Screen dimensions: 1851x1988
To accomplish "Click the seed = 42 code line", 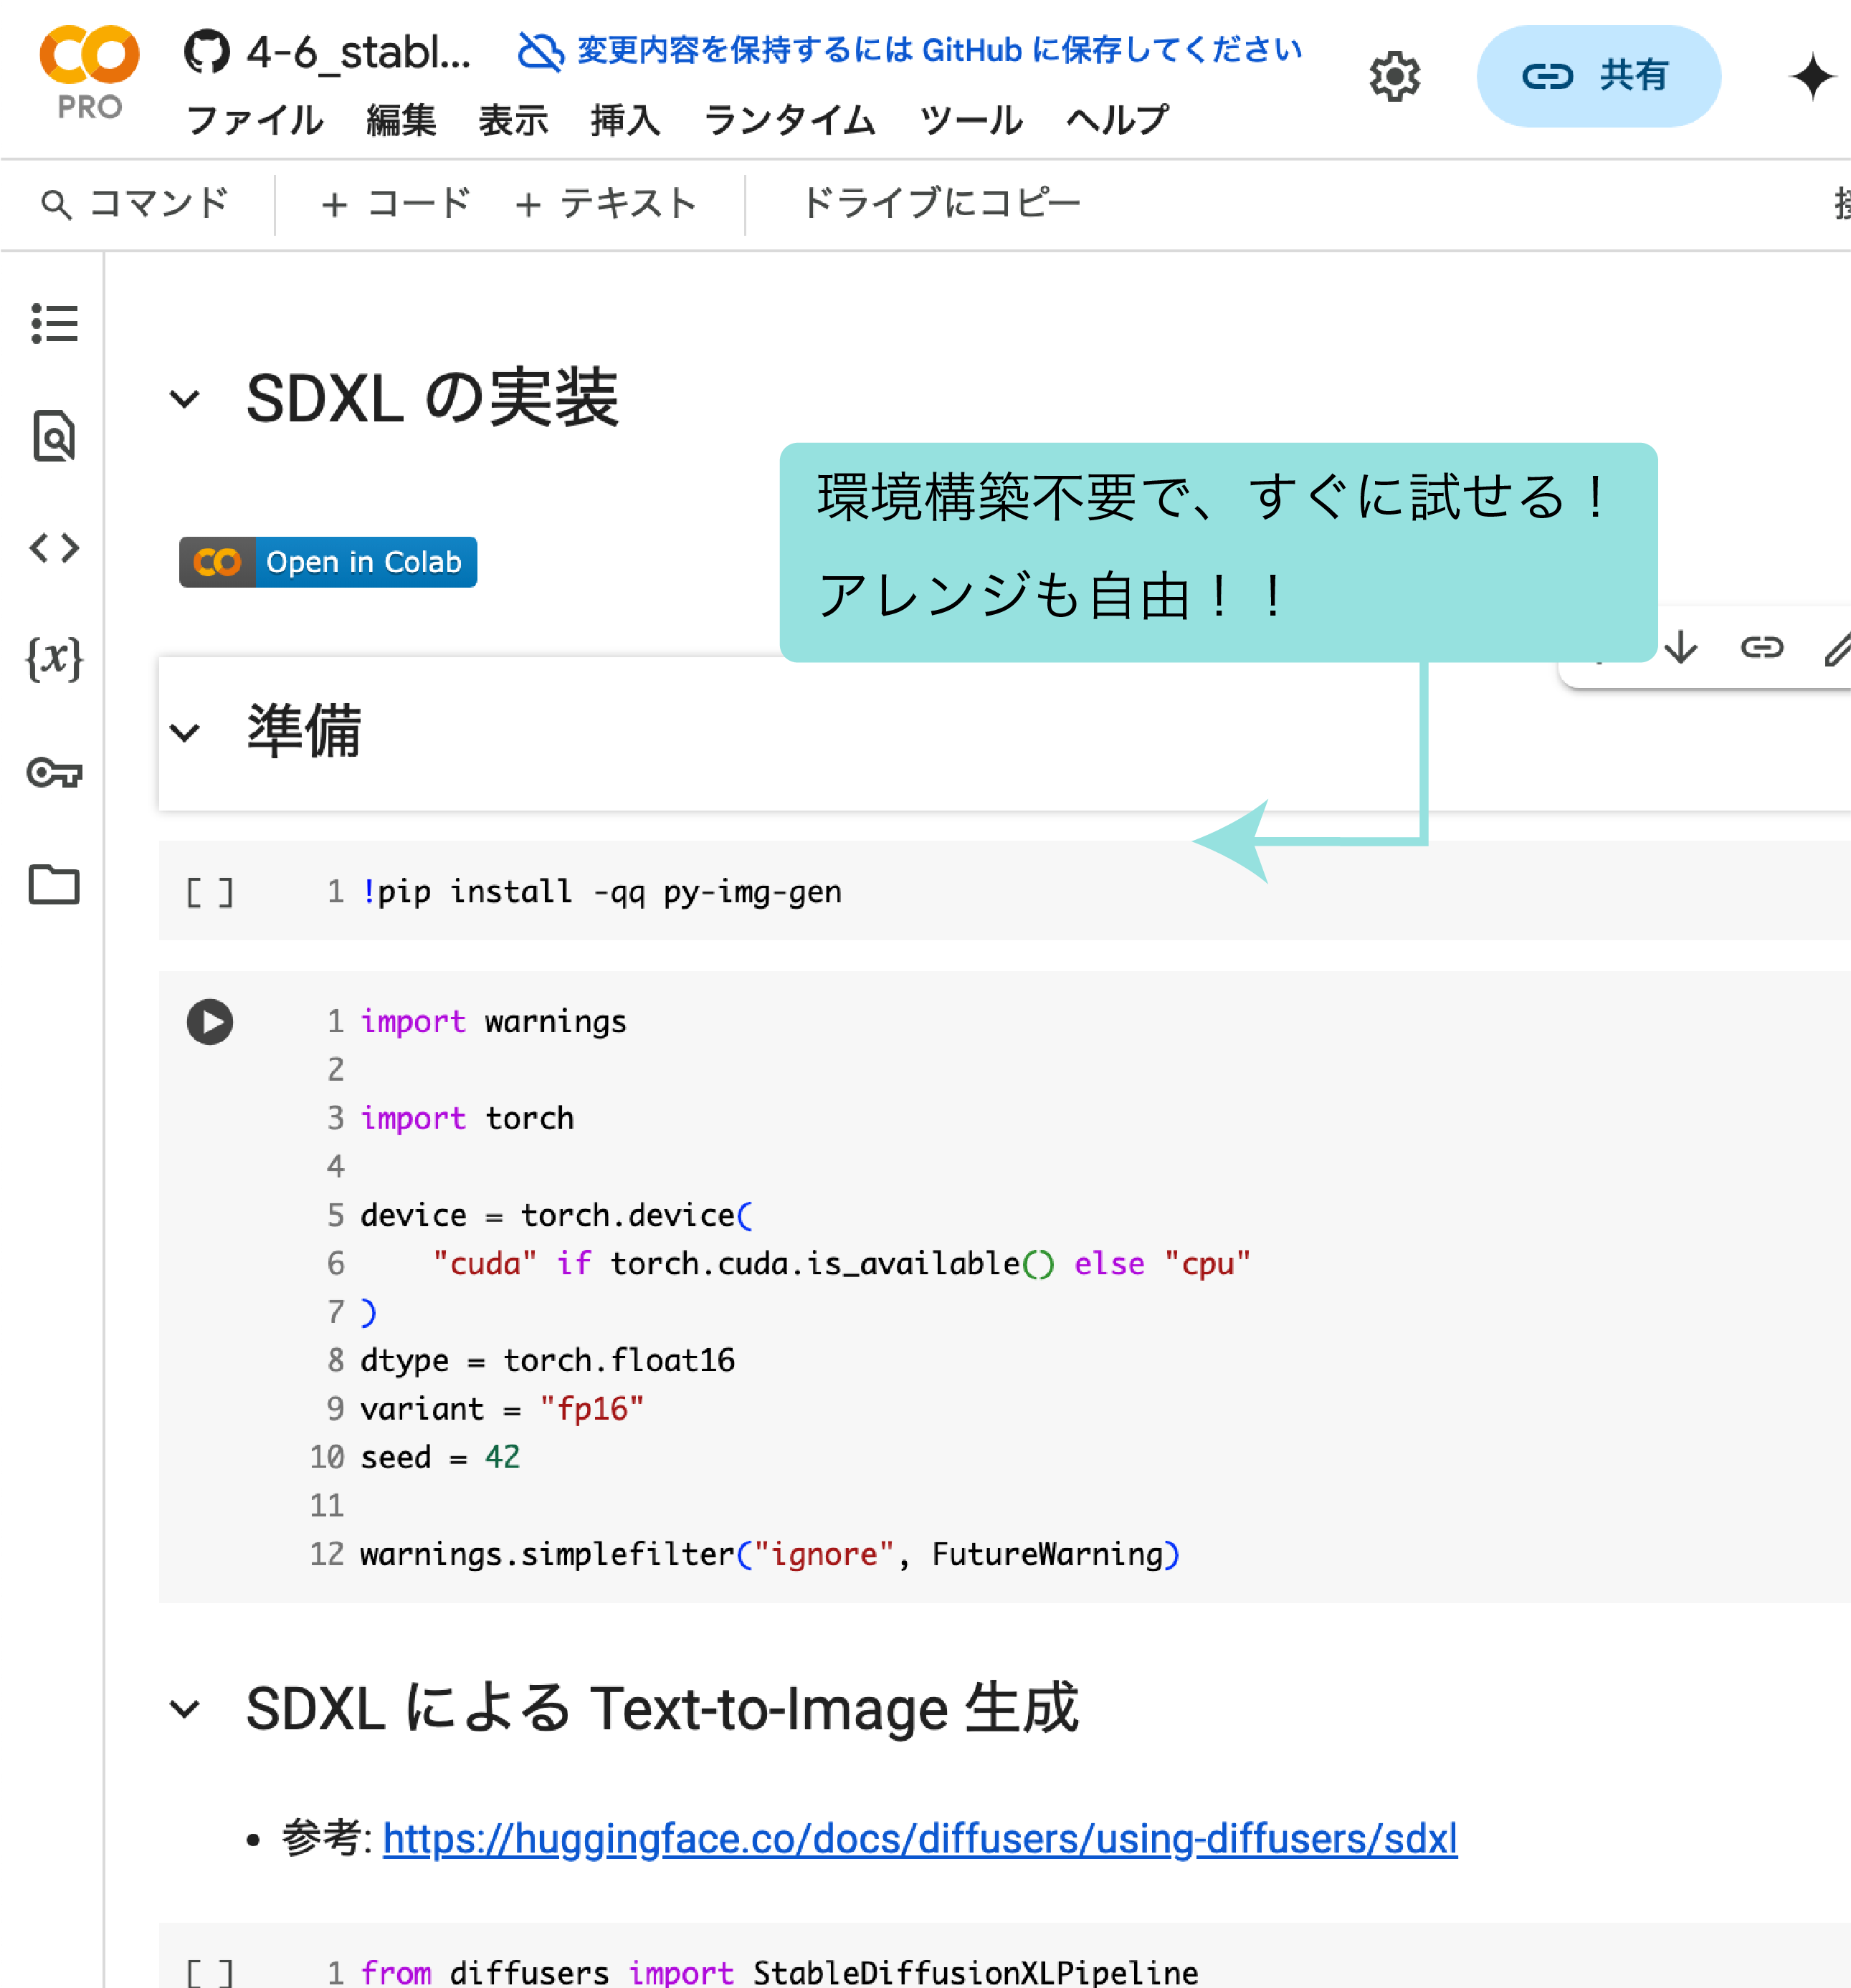I will pos(440,1457).
